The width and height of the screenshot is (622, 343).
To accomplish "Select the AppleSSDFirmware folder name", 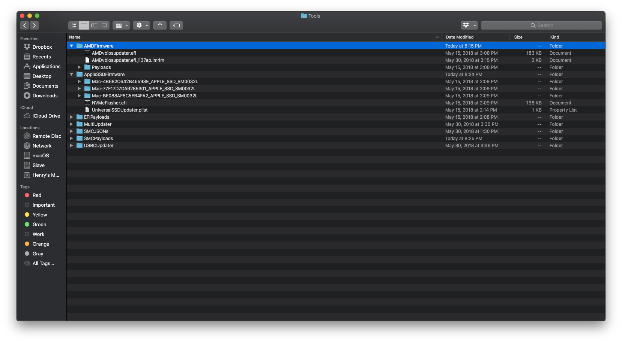I will point(104,75).
